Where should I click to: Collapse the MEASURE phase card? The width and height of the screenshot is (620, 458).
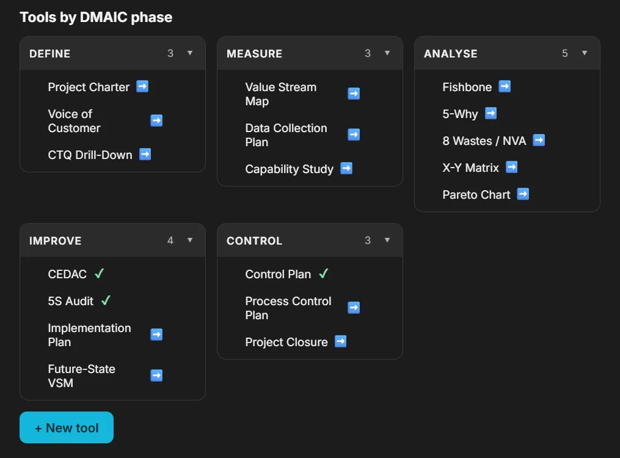(x=387, y=53)
